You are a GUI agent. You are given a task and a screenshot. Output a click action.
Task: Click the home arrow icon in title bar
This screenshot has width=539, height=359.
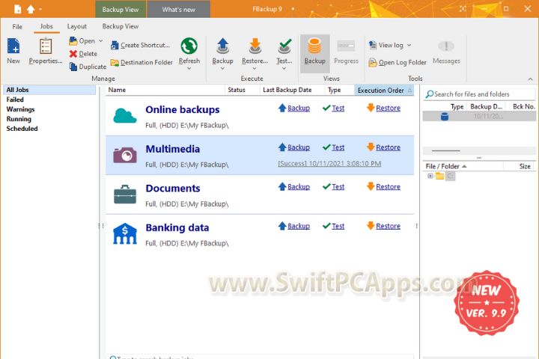click(x=31, y=9)
